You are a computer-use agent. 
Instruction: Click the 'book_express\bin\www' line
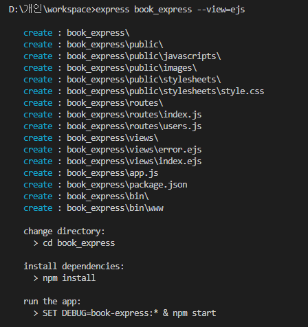tap(93, 208)
